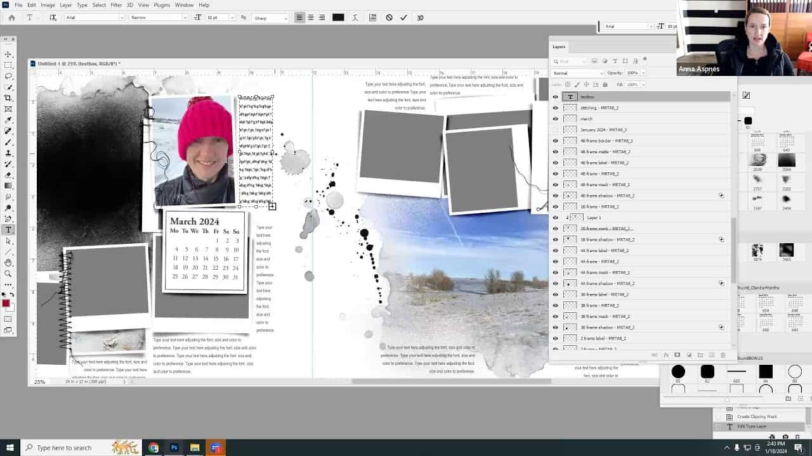Select the Eyedropper tool
Screen dimensions: 812x456
click(x=8, y=120)
